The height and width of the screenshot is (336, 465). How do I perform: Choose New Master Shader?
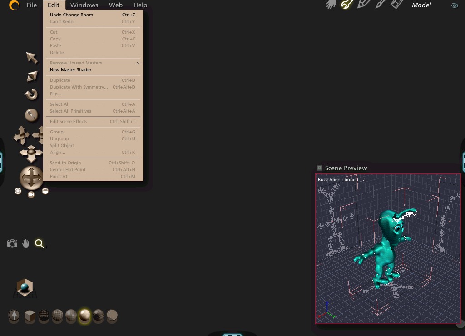[93, 69]
